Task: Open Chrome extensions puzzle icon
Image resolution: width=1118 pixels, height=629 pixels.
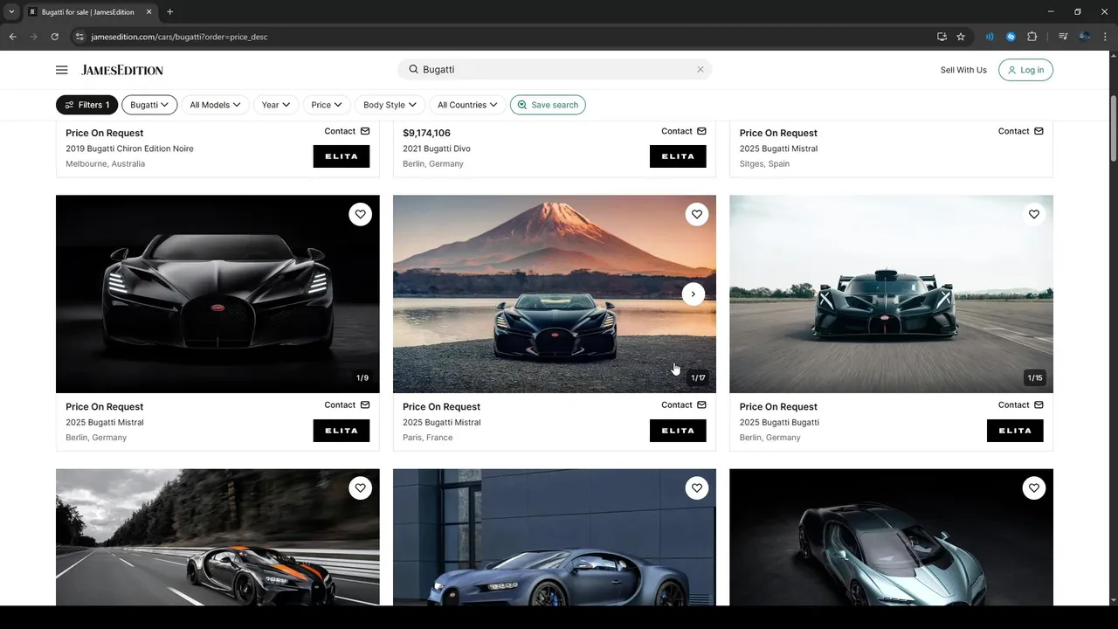Action: pyautogui.click(x=1032, y=37)
